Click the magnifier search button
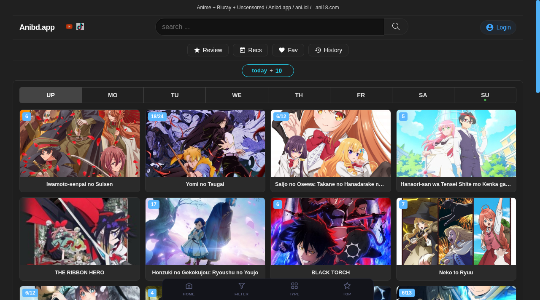540x300 pixels. [396, 27]
